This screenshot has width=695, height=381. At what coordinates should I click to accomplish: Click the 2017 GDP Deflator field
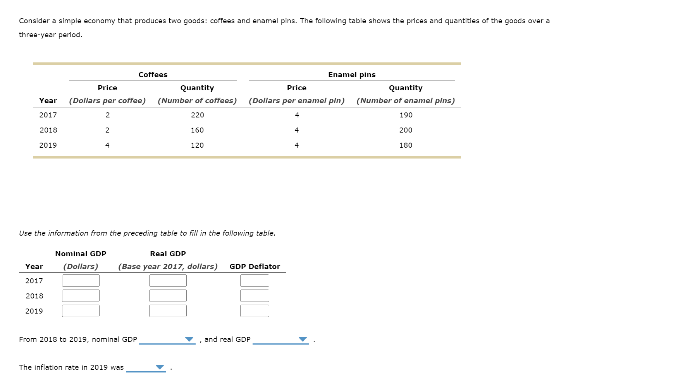pos(254,280)
